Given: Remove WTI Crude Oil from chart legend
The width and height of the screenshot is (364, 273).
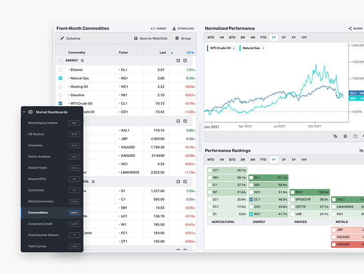Looking at the screenshot, I should pyautogui.click(x=234, y=48).
